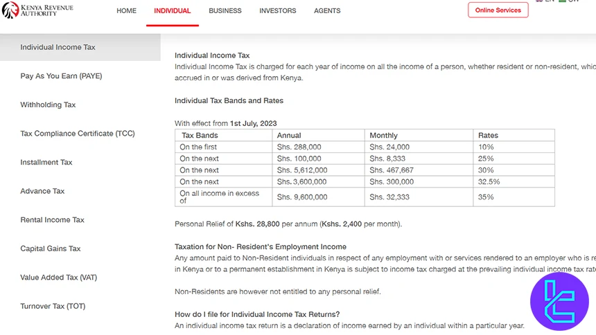Click 'Taxation for Non- Resident's Employment Income' heading
This screenshot has width=596, height=335.
tap(261, 247)
